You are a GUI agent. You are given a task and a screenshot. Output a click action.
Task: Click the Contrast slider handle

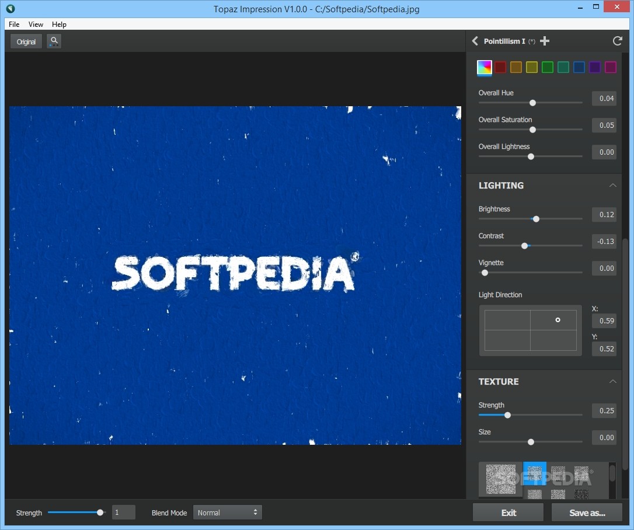(x=524, y=246)
